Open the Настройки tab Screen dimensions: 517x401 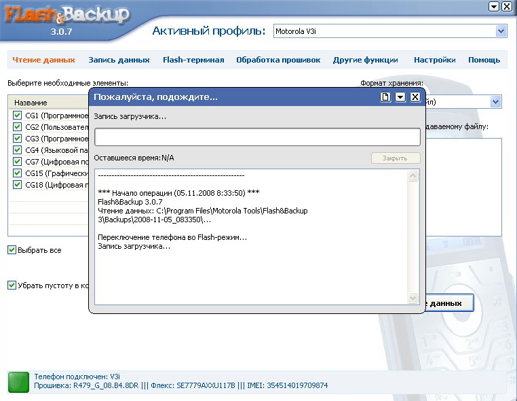(435, 60)
